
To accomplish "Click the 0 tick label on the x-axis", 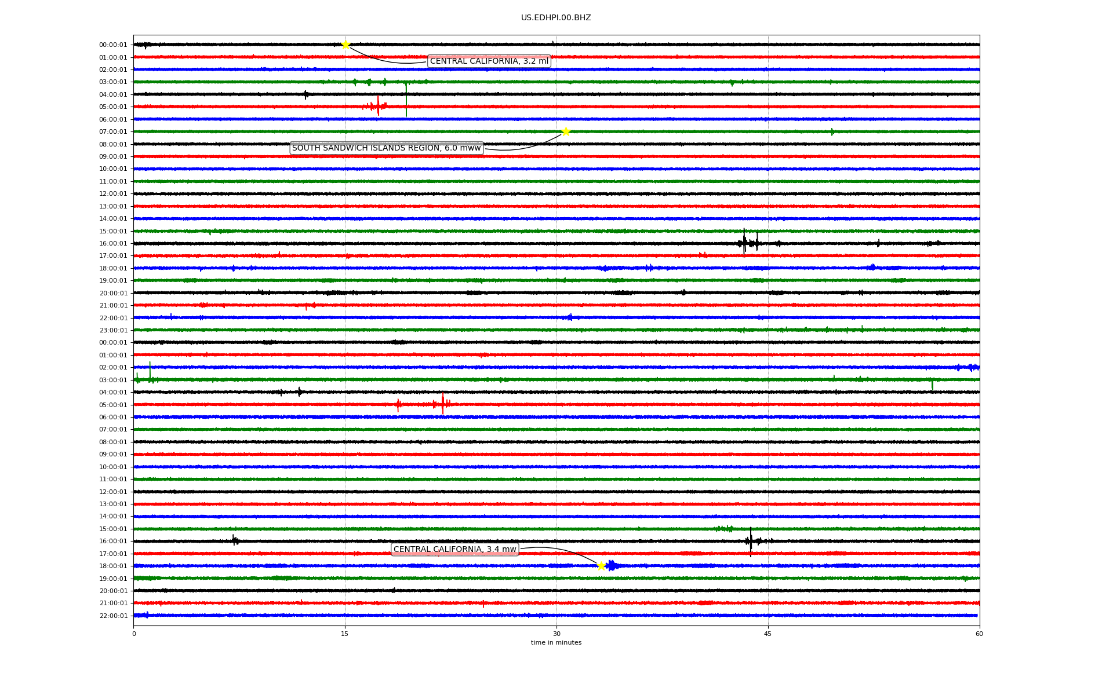I will click(x=134, y=634).
